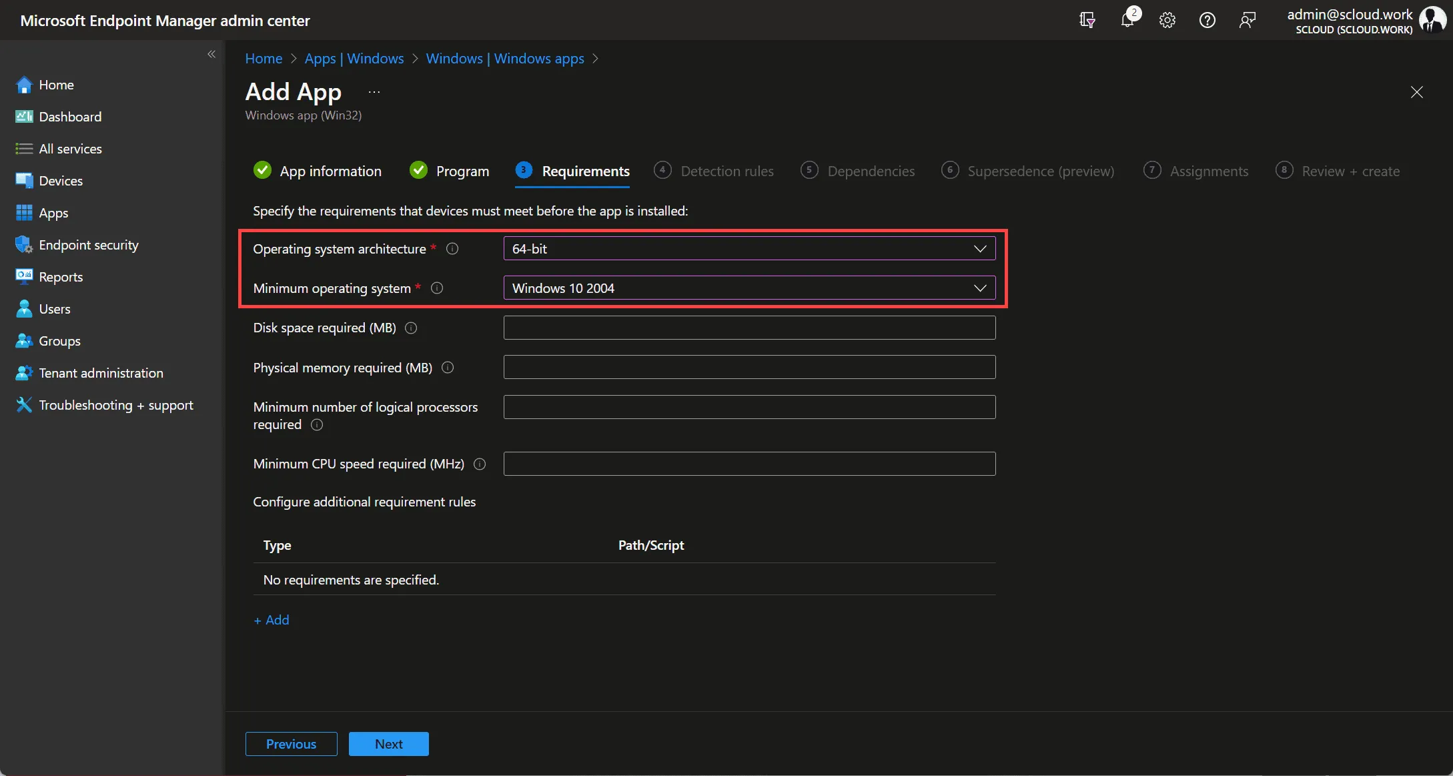Show info for Minimum operating system

pos(437,288)
